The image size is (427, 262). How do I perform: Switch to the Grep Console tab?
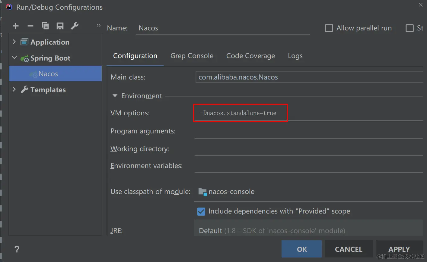click(192, 56)
